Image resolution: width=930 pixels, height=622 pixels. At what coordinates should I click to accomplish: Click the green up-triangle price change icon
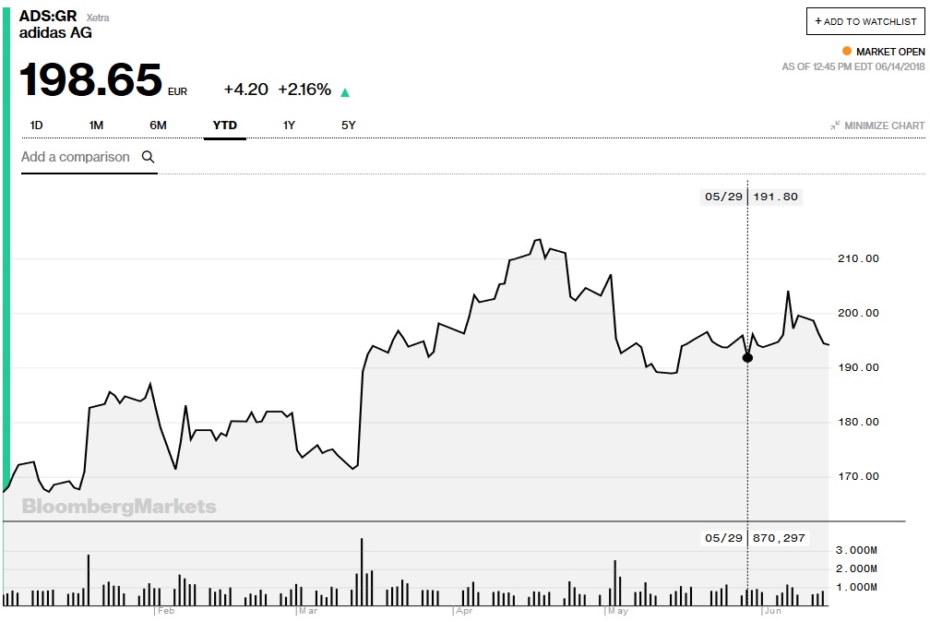coord(345,91)
